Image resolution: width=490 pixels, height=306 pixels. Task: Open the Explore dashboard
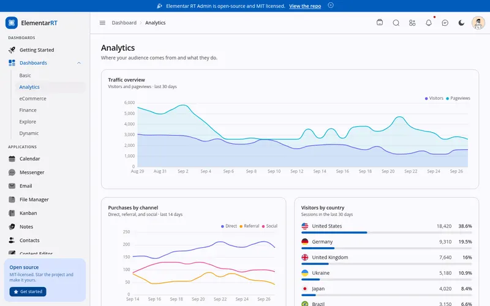pyautogui.click(x=28, y=121)
